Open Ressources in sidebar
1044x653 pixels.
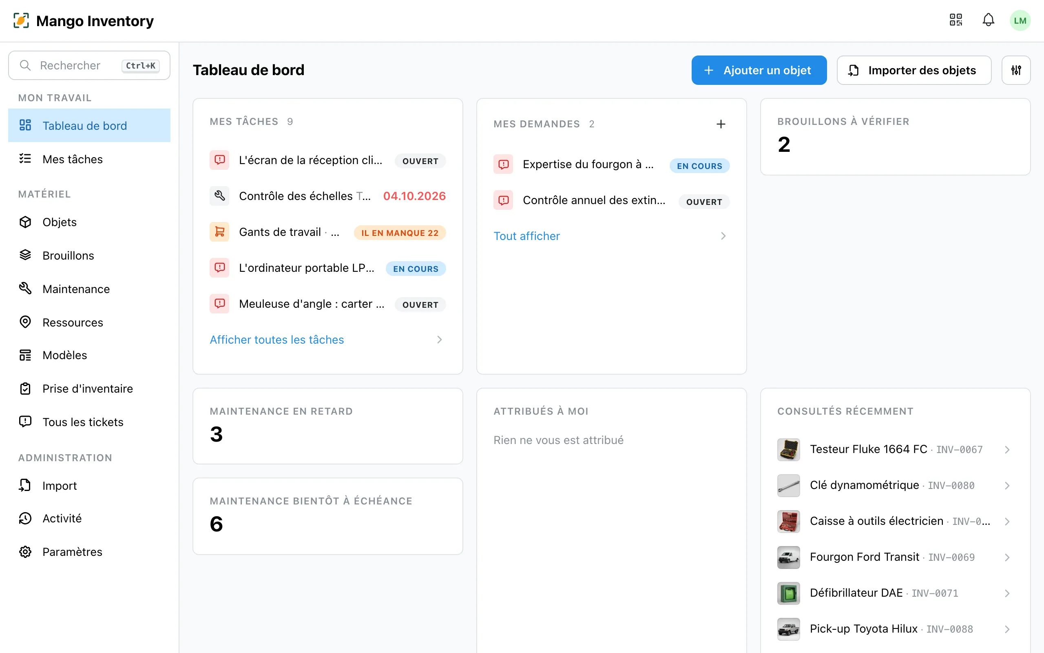[89, 322]
